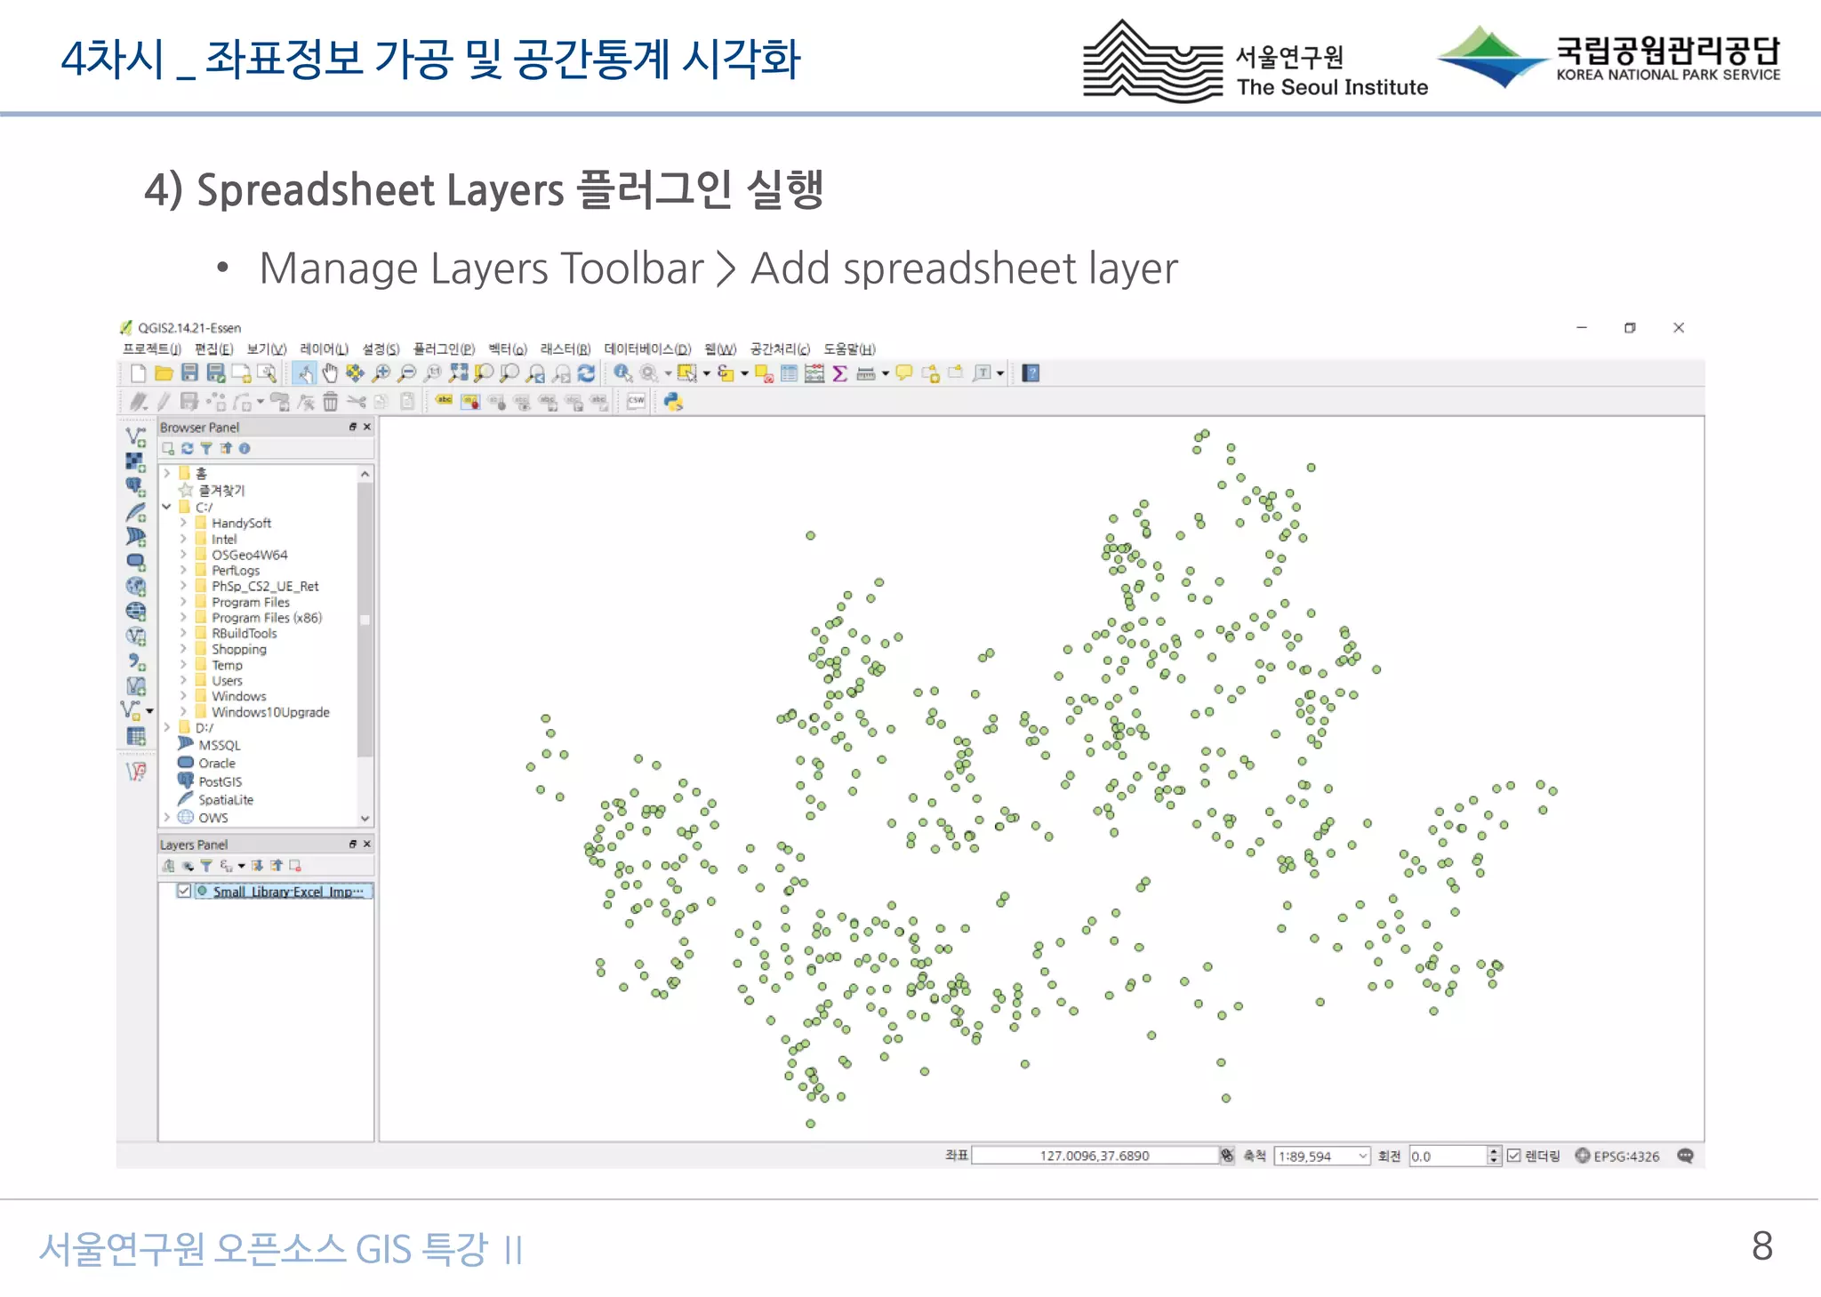
Task: Click the Delete Selected trash icon
Action: 330,402
